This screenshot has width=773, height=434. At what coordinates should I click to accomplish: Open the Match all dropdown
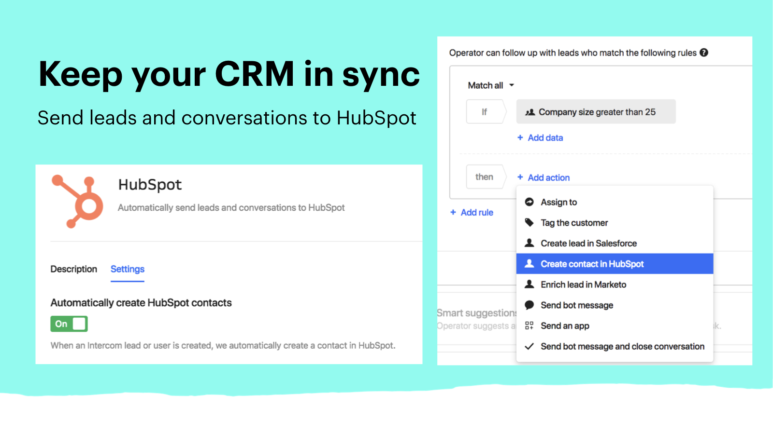491,85
